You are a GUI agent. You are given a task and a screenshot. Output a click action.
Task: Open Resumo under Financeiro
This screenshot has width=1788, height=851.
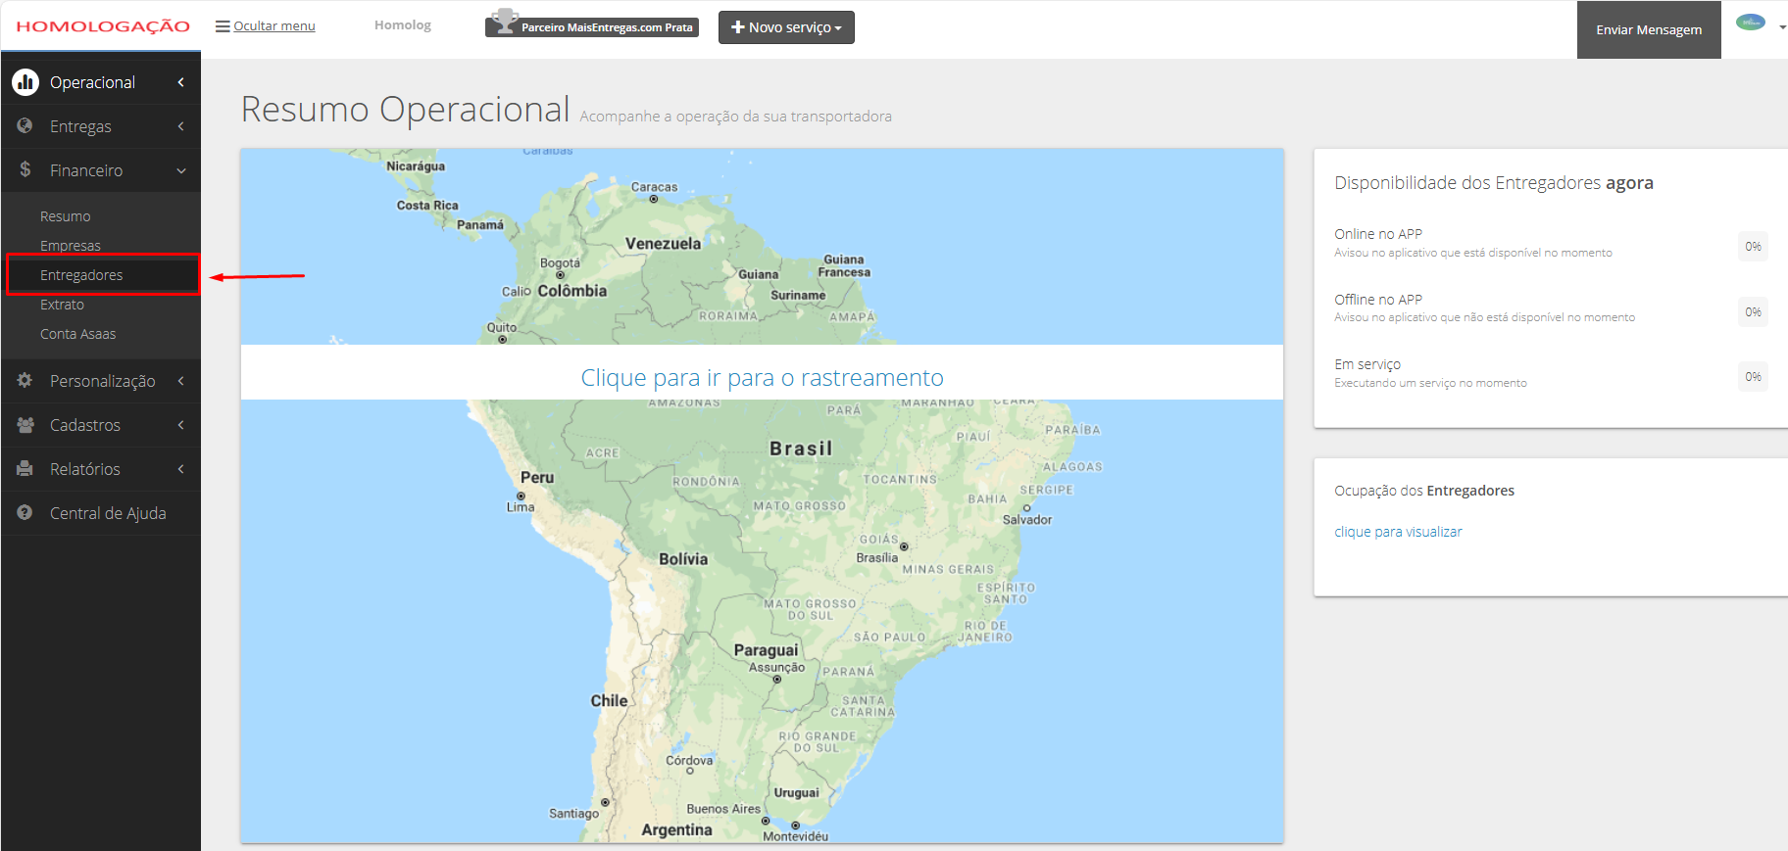click(65, 216)
